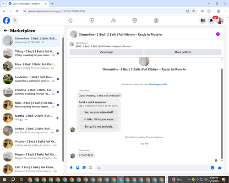Choose a sticker from the sticker icon
229x183 pixels.
click(x=84, y=168)
